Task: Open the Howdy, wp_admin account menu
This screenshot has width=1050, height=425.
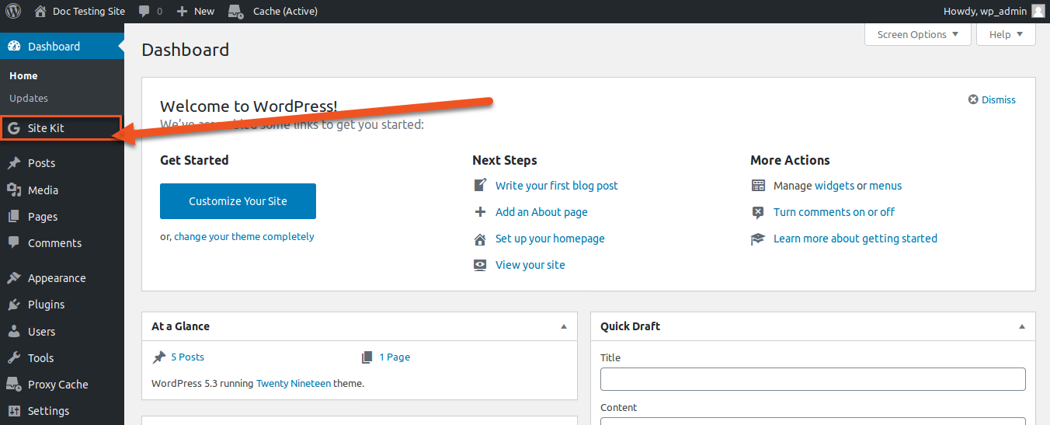Action: pyautogui.click(x=994, y=11)
